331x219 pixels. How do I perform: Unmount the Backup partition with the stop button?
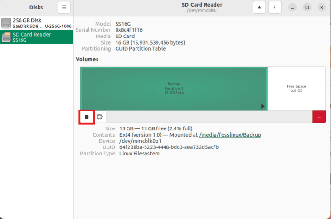pos(87,117)
